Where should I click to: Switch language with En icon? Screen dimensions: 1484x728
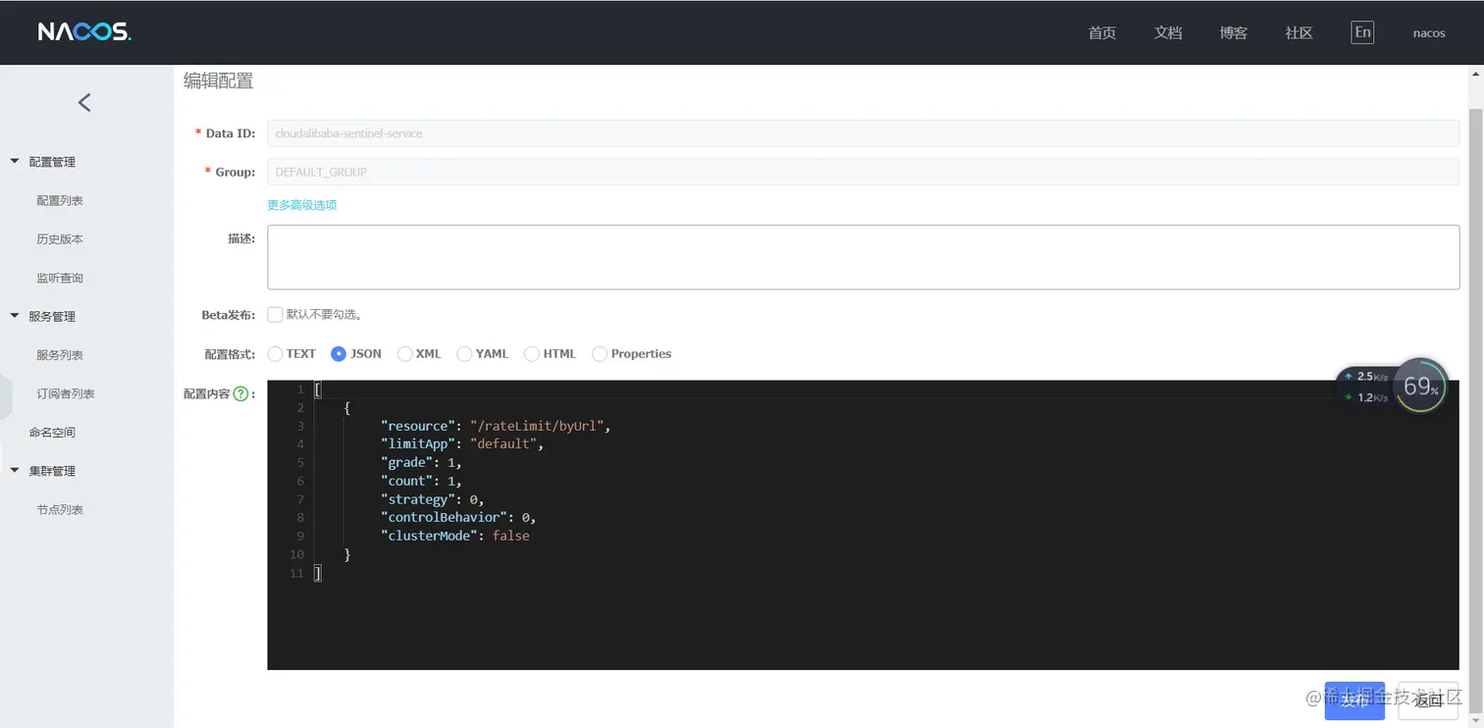[1362, 32]
